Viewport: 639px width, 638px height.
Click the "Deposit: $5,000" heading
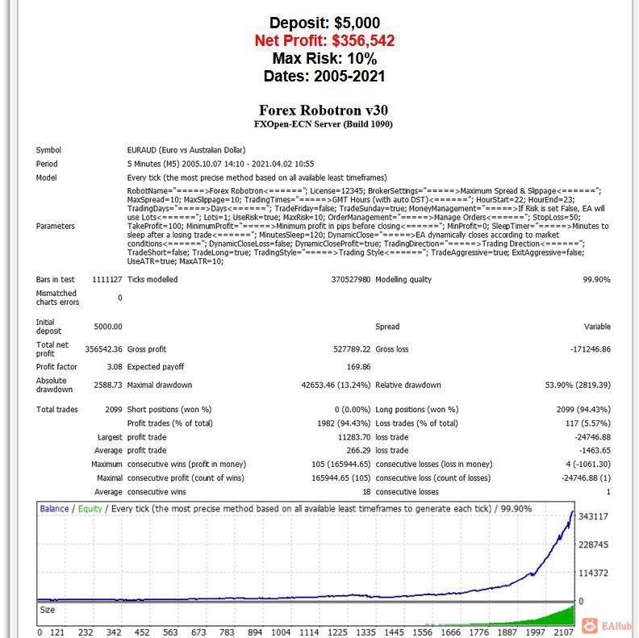(324, 23)
